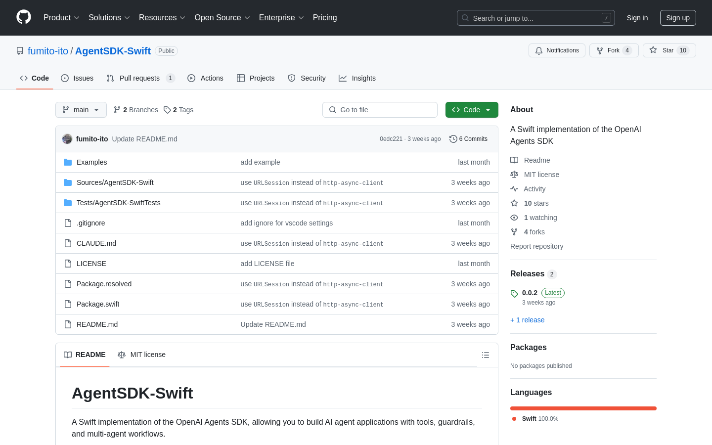
Task: Click the Sources/AgentSDK-Swift folder icon
Action: tap(68, 182)
